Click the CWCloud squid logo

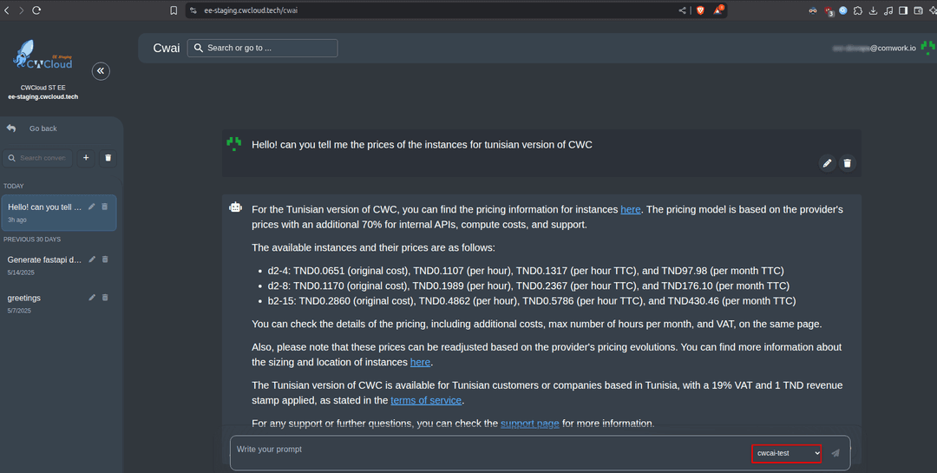(43, 54)
